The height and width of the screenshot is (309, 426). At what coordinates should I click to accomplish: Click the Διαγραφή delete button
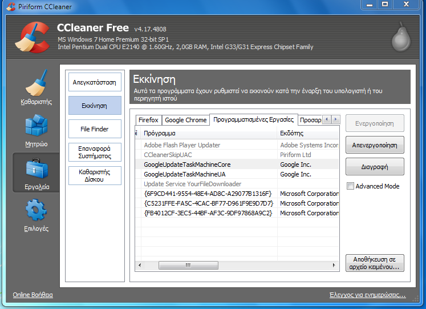tap(375, 167)
